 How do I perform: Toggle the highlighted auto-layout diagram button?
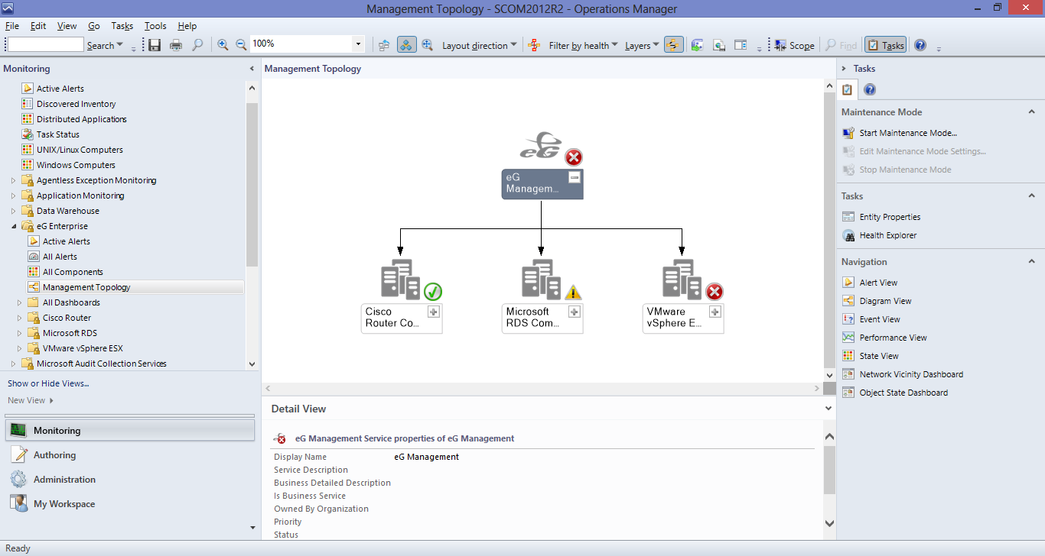click(406, 45)
